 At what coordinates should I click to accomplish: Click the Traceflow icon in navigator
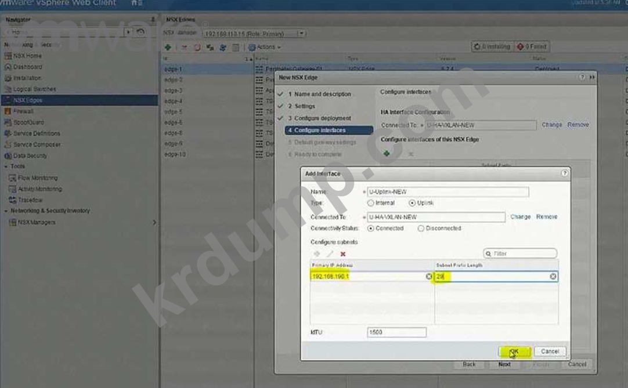click(12, 200)
